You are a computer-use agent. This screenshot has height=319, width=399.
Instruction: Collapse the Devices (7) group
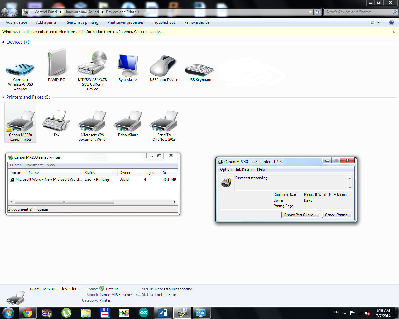tap(4, 42)
